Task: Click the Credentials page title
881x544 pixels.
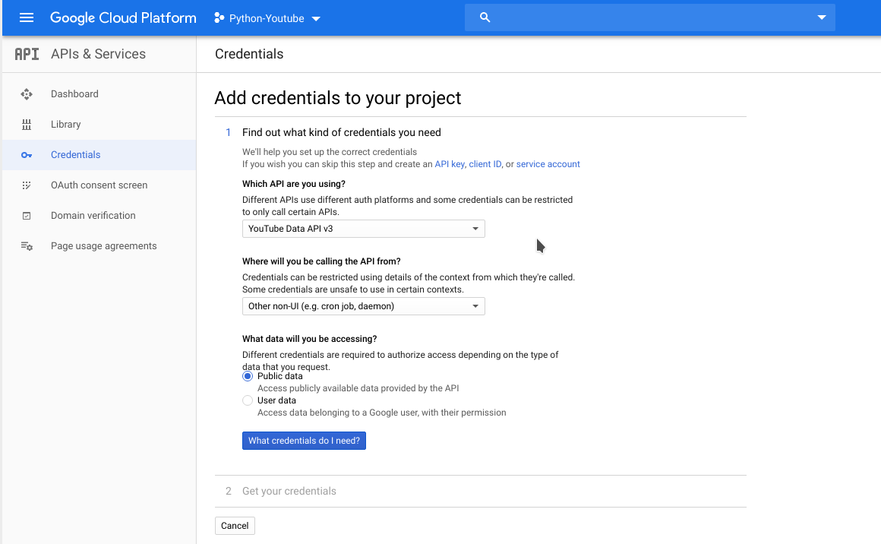Action: [249, 54]
